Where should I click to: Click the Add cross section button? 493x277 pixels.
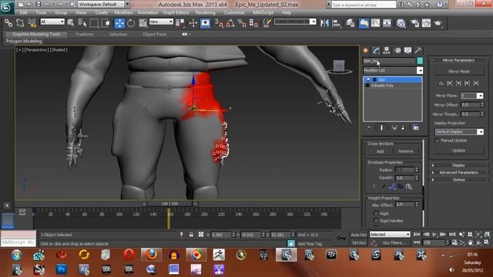380,152
